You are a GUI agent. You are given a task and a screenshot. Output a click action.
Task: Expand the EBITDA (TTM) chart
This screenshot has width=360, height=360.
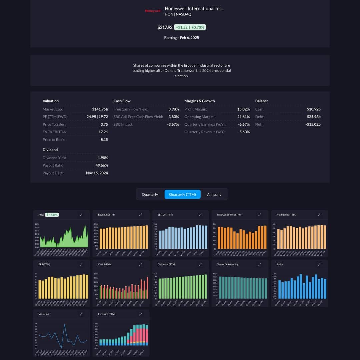(200, 215)
